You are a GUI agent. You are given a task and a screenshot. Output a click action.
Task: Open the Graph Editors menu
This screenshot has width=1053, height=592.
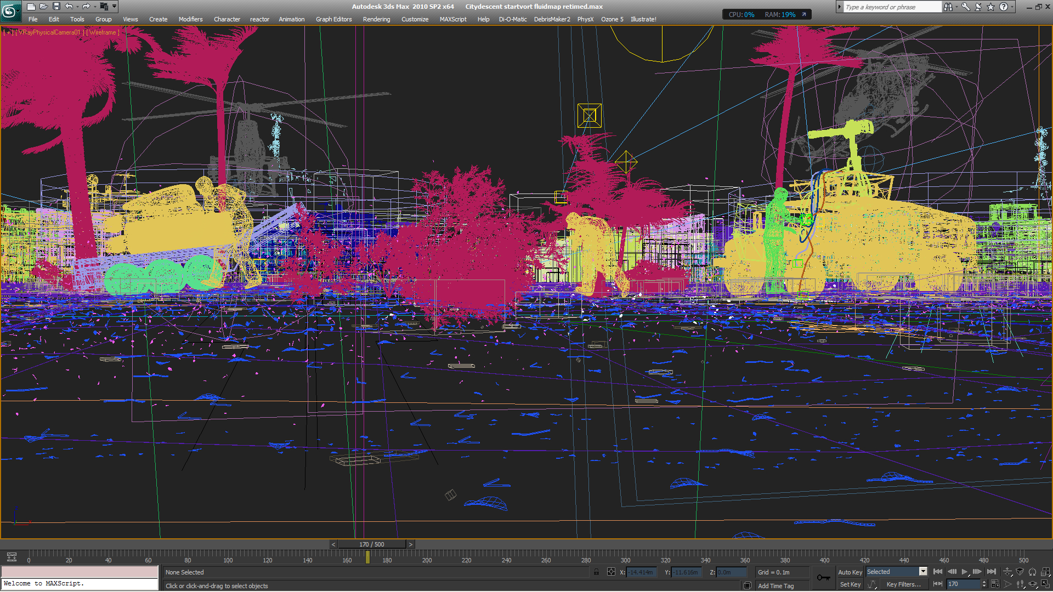[333, 19]
